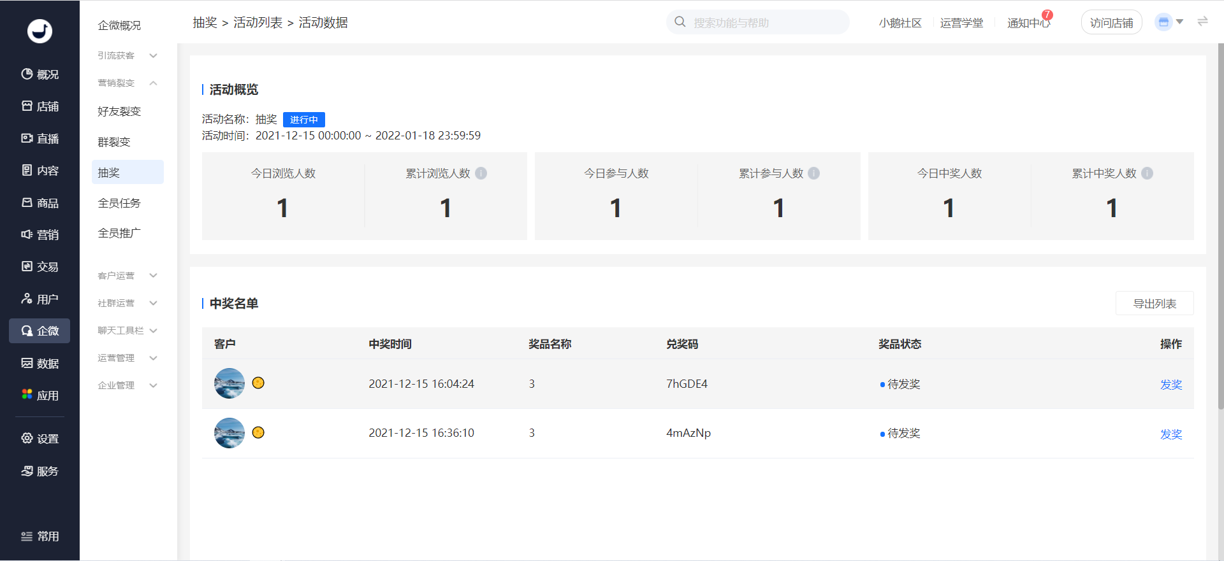Collapse the 营销裂变 section
Image resolution: width=1224 pixels, height=561 pixels.
tap(127, 83)
